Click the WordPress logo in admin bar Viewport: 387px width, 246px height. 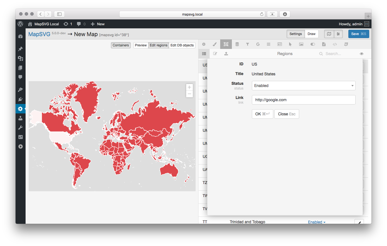click(20, 24)
